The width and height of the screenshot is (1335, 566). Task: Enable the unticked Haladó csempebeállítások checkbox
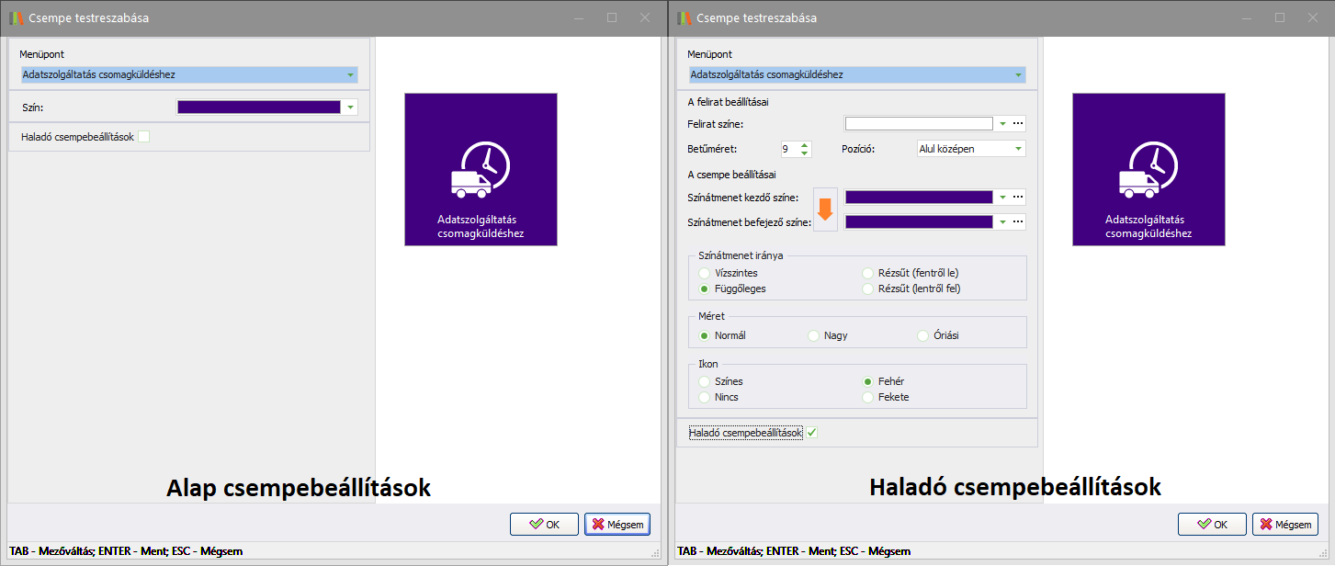click(143, 137)
